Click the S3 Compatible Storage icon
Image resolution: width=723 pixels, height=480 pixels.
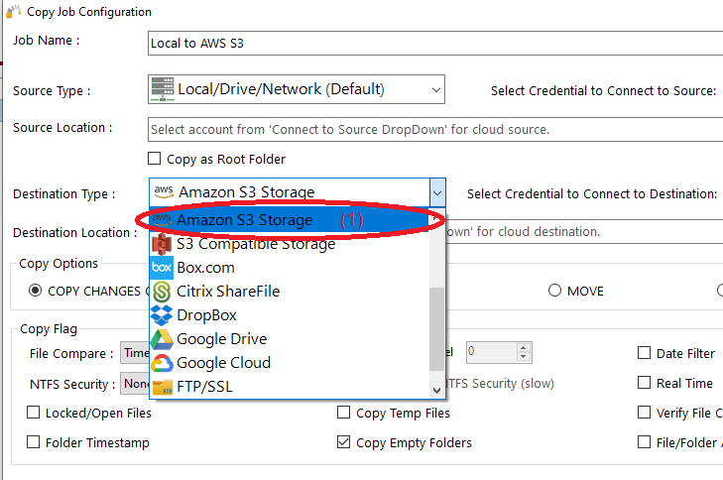162,244
